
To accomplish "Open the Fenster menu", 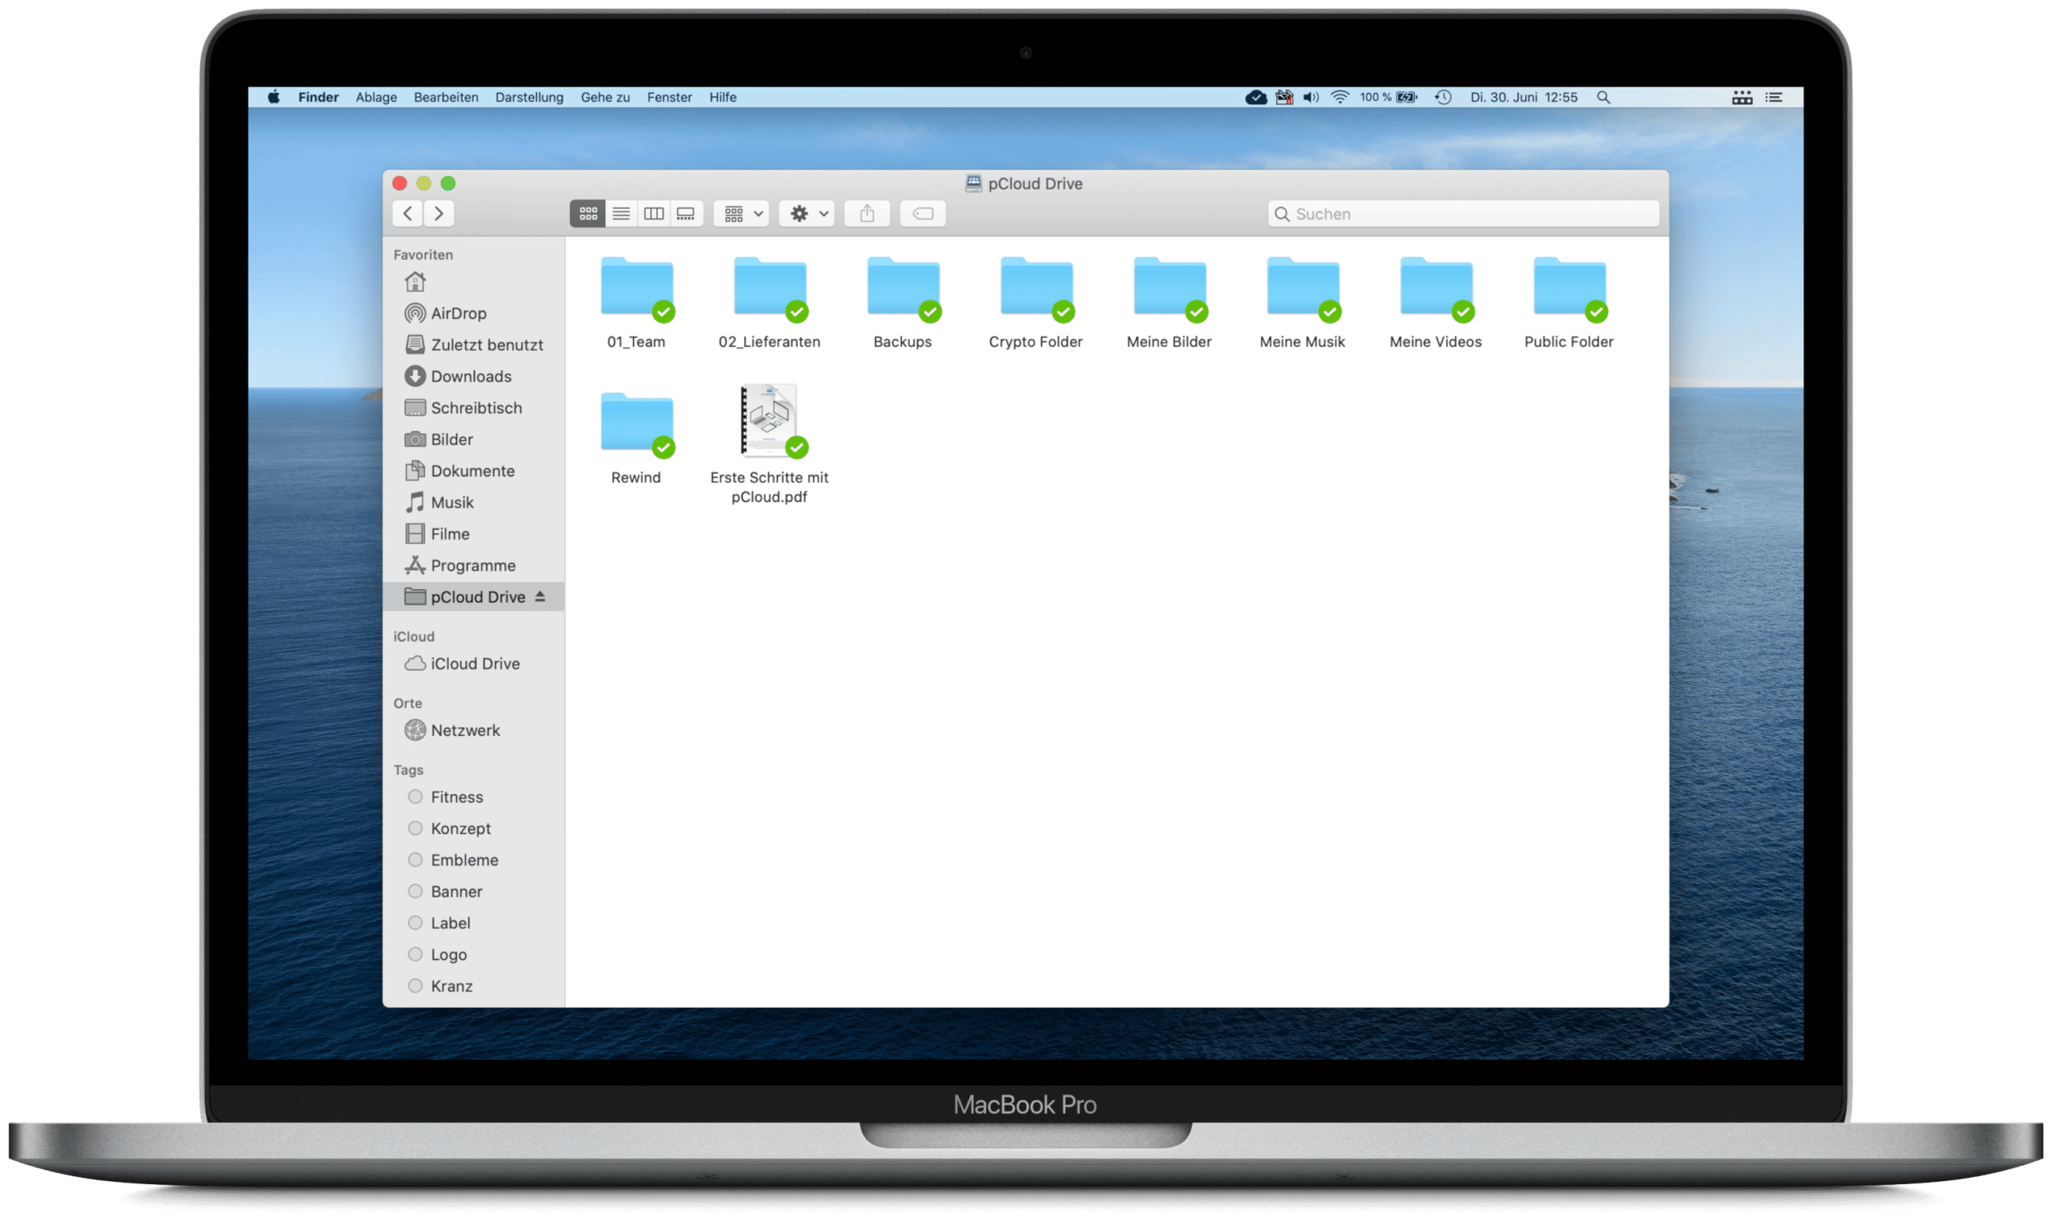I will pos(669,97).
